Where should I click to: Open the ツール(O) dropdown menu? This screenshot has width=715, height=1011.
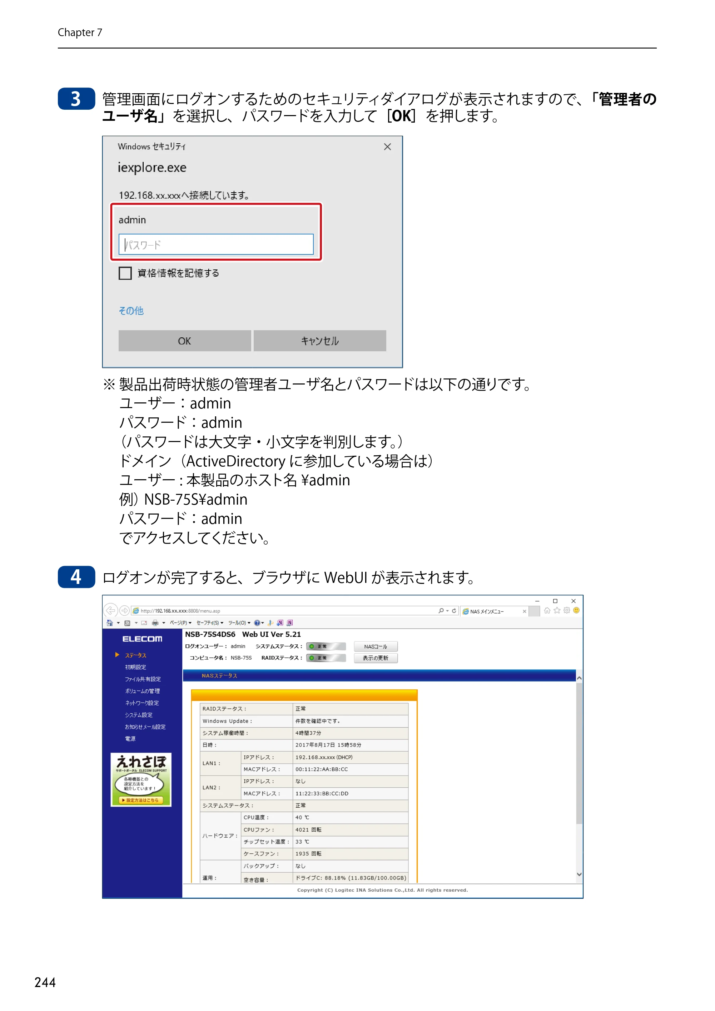pyautogui.click(x=239, y=623)
